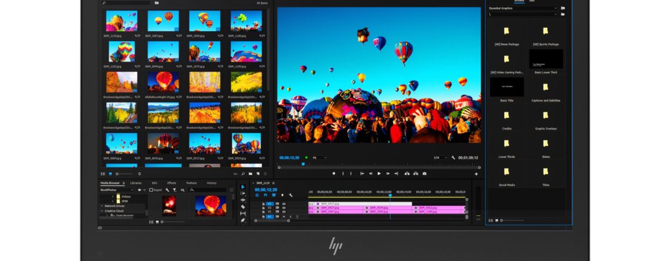
Task: Select the Razor tool
Action: (x=243, y=207)
